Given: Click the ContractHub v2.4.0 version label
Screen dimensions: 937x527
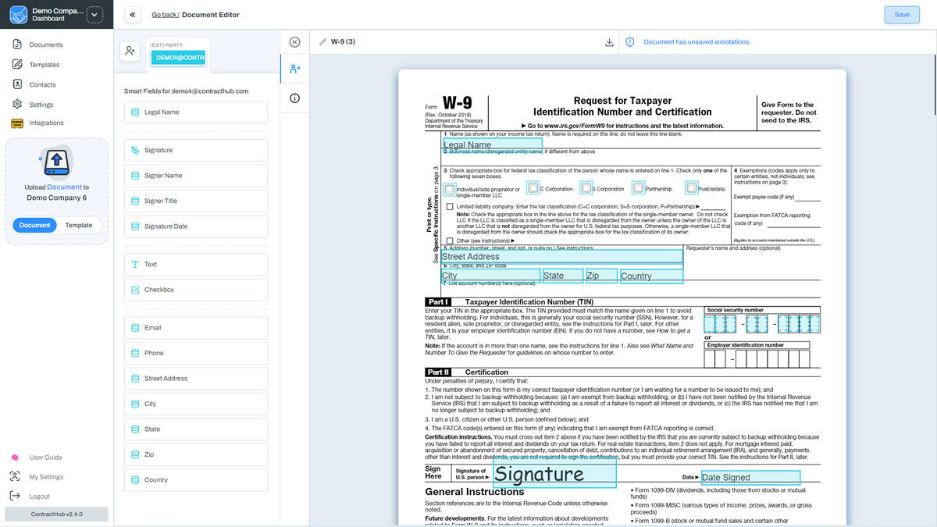Looking at the screenshot, I should tap(57, 514).
